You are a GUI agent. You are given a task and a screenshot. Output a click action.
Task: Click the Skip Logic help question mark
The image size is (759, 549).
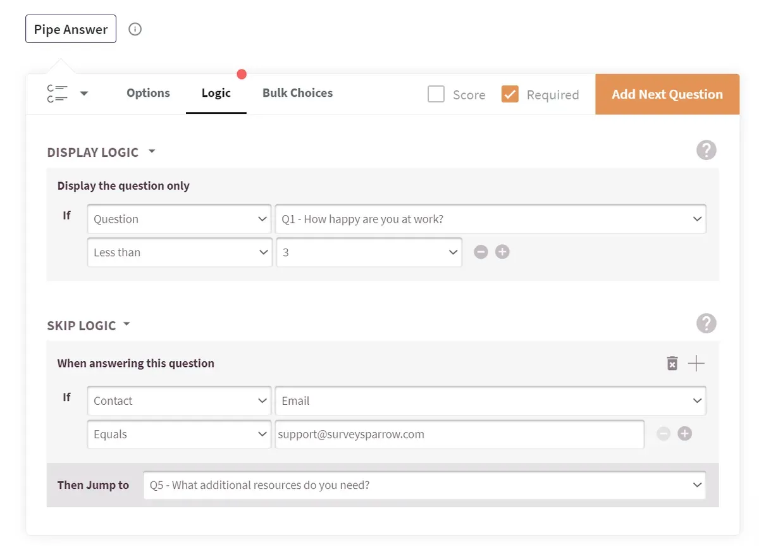[x=706, y=323]
